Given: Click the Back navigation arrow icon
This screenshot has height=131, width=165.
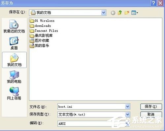Looking at the screenshot, I should pos(113,13).
